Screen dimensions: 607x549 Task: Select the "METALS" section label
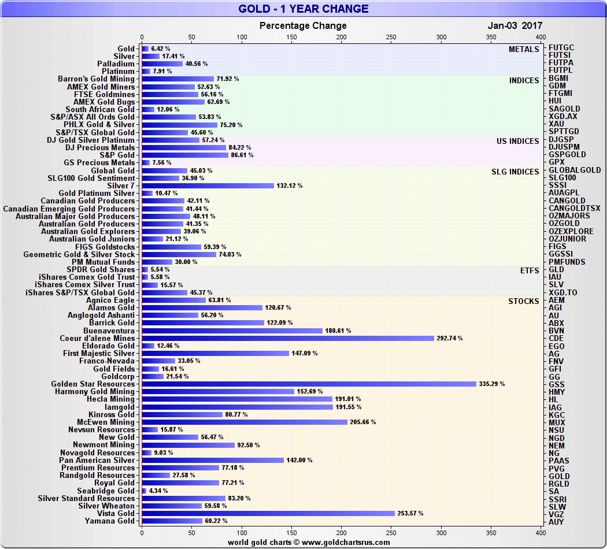[524, 50]
